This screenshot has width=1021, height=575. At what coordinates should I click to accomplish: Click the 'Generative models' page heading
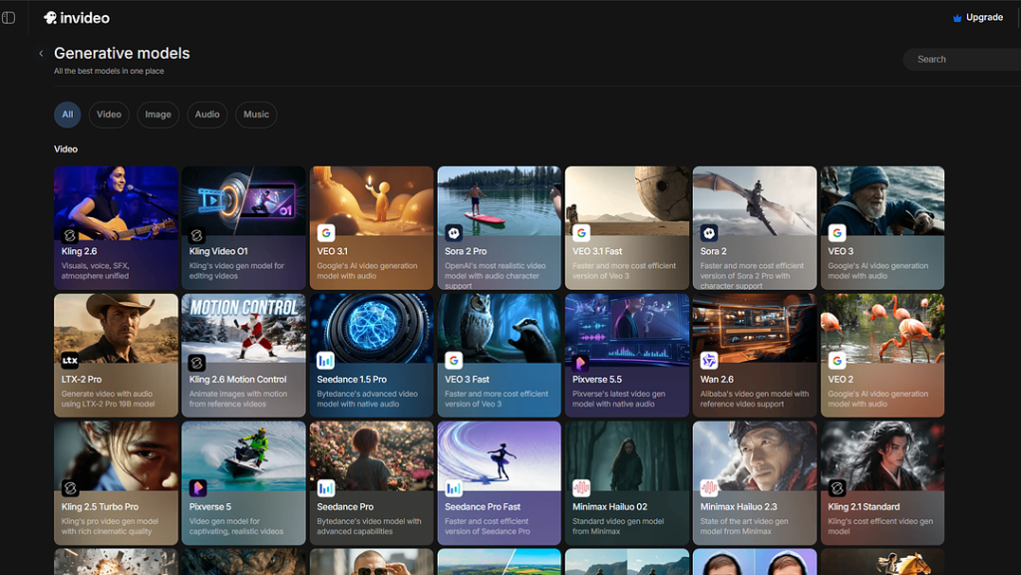[x=122, y=54]
